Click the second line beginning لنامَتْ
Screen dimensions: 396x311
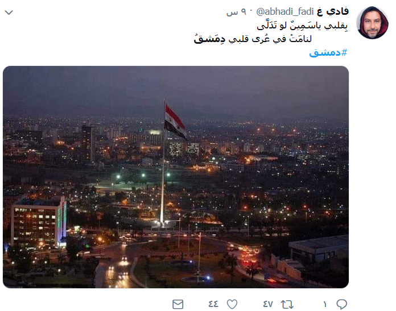tap(253, 39)
